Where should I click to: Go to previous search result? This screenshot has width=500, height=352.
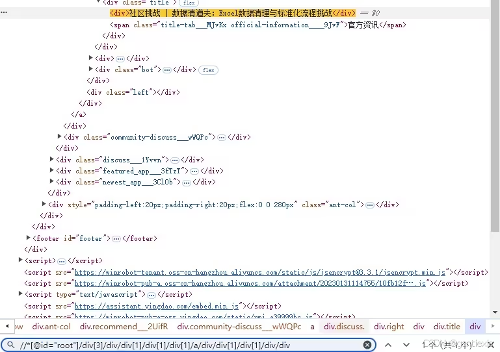[388, 345]
